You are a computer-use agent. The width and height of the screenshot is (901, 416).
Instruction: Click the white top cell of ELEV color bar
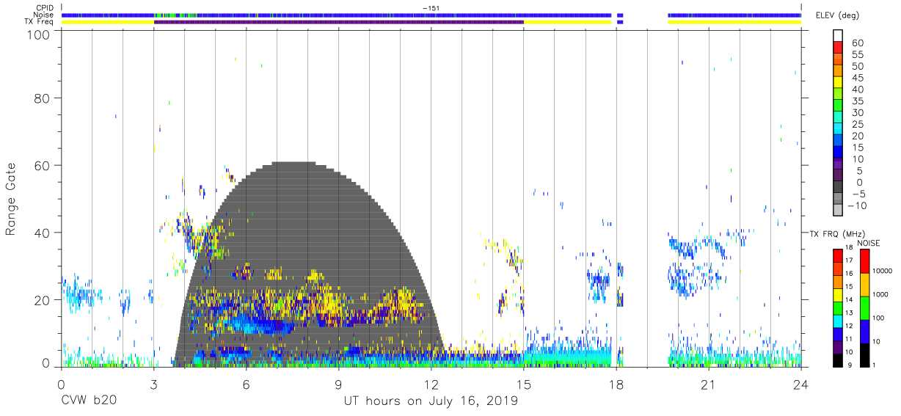pyautogui.click(x=838, y=36)
